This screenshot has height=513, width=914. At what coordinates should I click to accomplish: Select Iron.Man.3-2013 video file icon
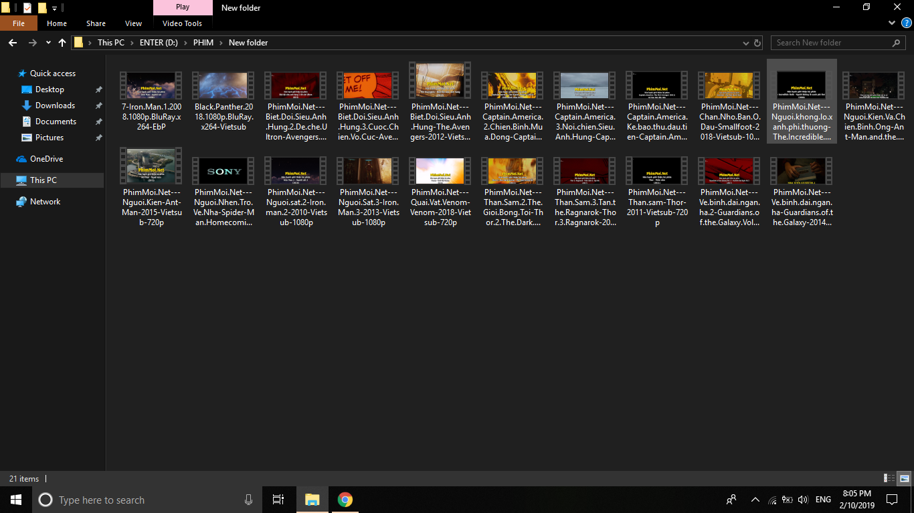(368, 171)
